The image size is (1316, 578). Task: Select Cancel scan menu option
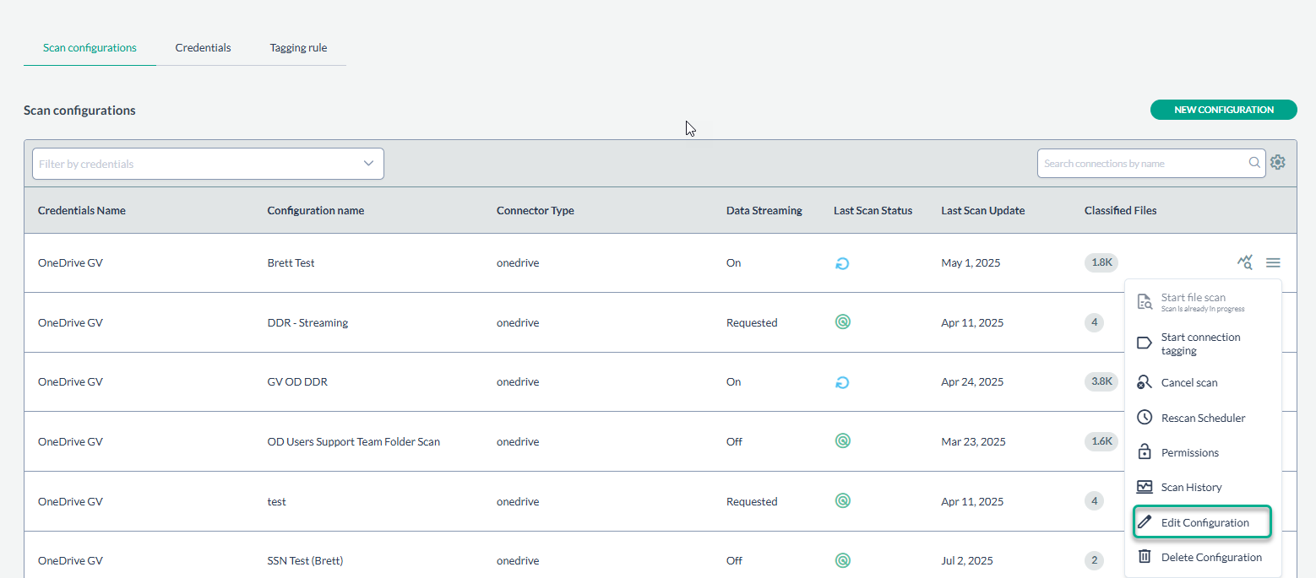coord(1188,382)
